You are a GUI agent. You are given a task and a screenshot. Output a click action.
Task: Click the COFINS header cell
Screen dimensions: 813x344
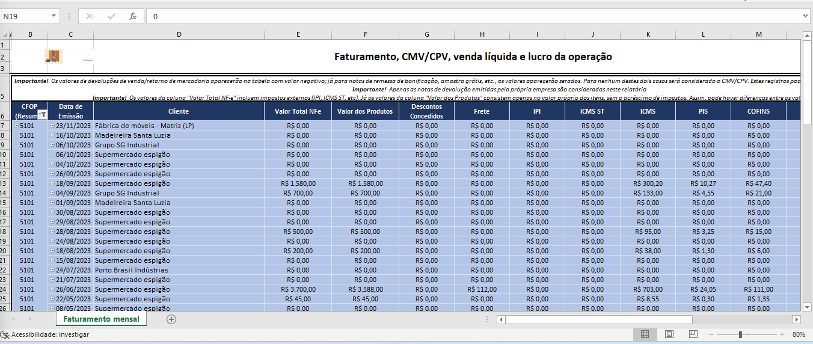pyautogui.click(x=758, y=111)
